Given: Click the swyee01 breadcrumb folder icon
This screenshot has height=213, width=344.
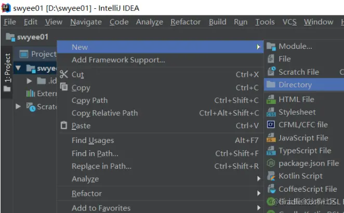Looking at the screenshot, I should click(10, 37).
